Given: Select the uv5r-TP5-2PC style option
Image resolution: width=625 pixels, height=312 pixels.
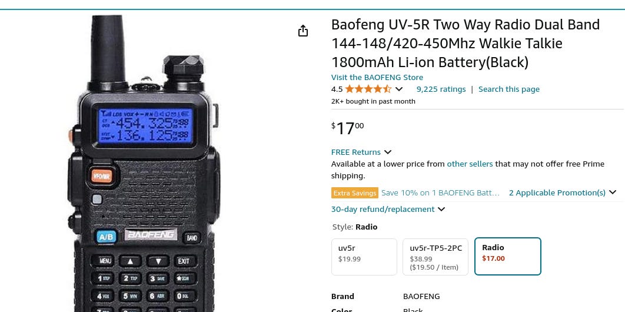Looking at the screenshot, I should pos(435,257).
